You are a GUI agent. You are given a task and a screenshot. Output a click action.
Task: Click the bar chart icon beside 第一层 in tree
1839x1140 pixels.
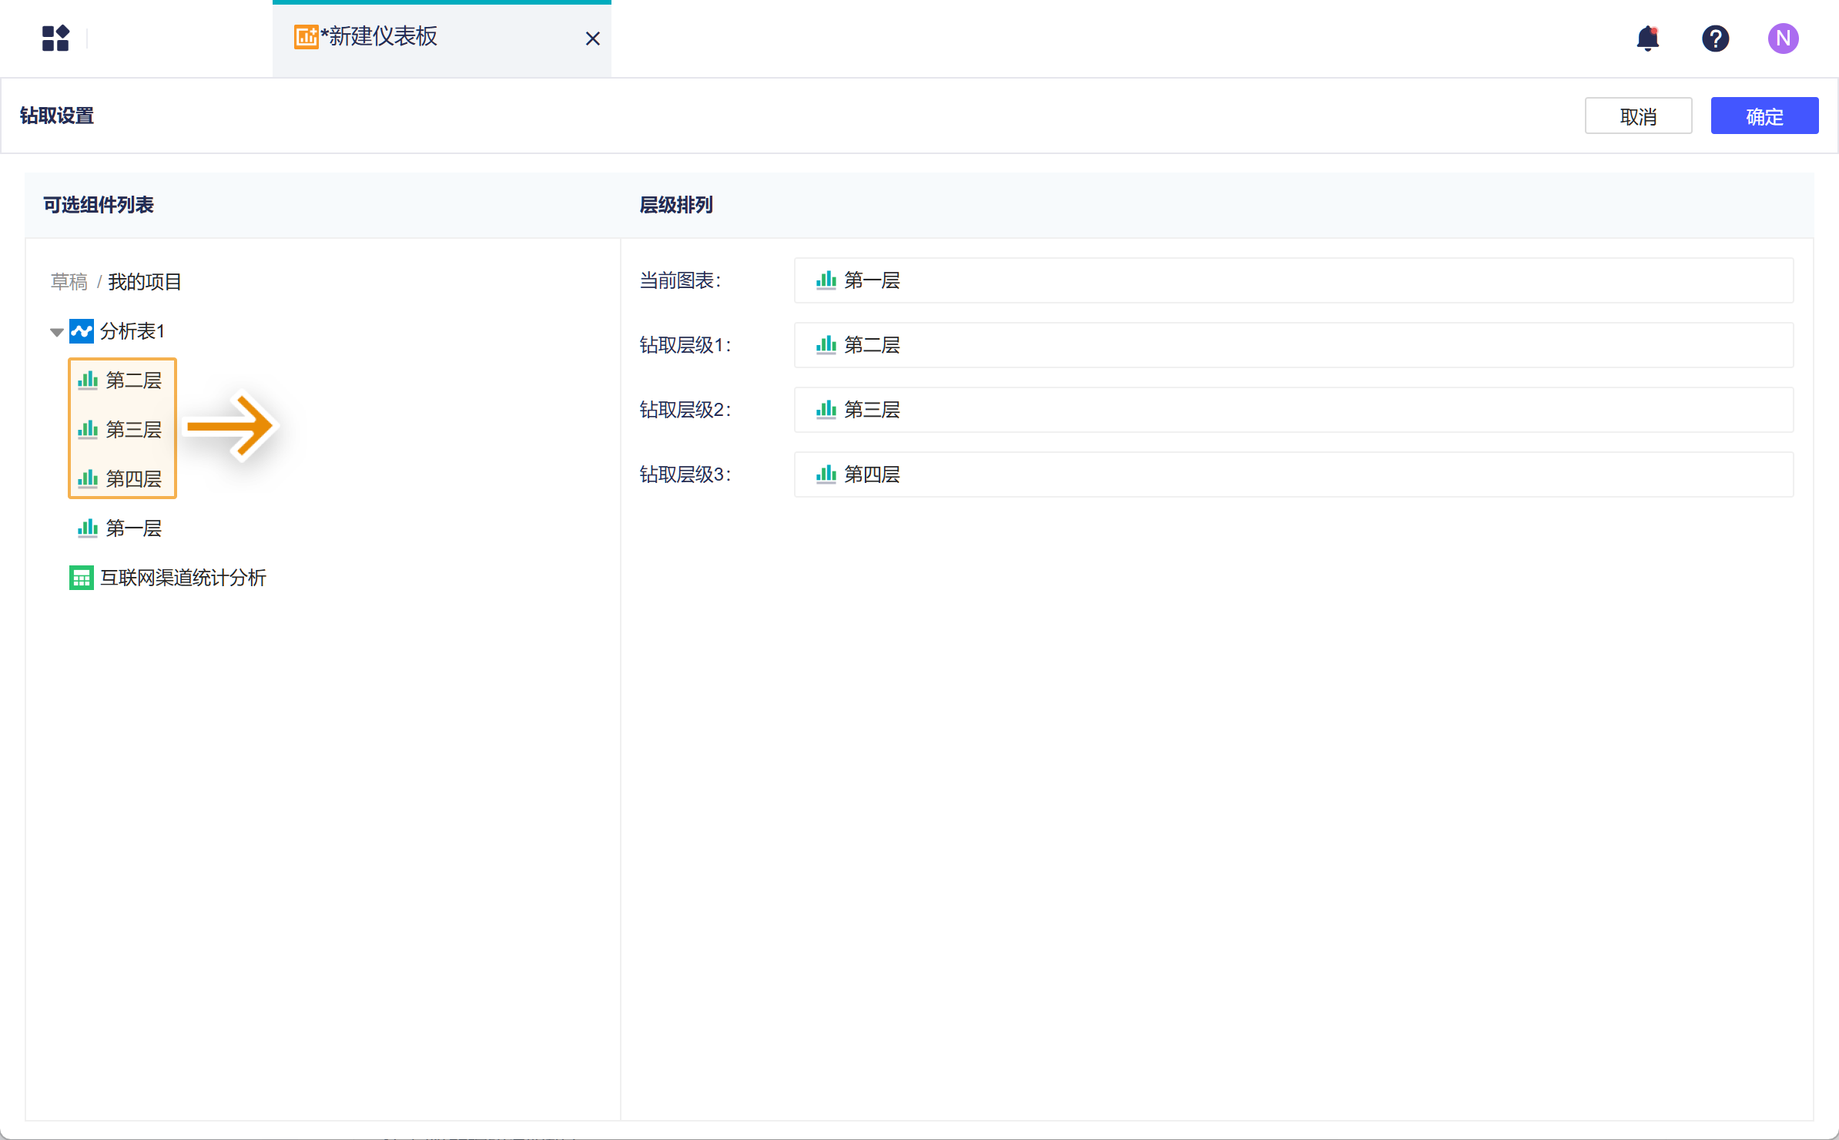(88, 528)
